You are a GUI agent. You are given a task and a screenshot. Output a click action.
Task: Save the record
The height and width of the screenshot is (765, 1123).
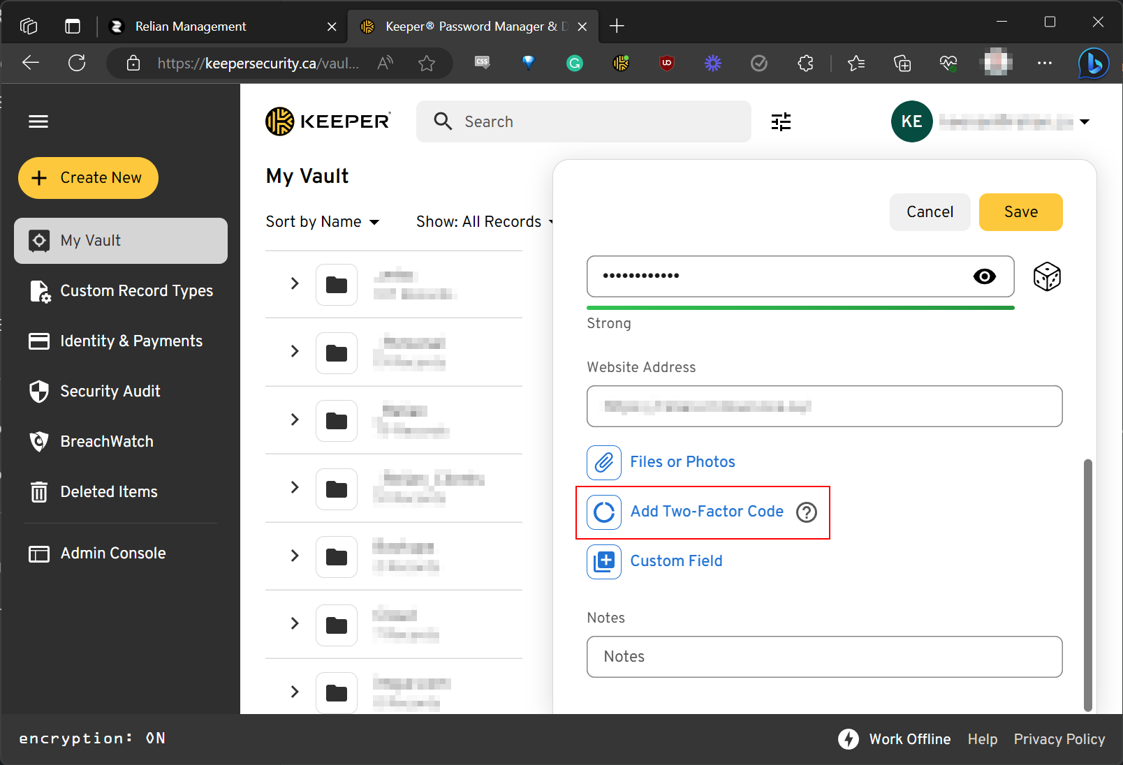tap(1021, 212)
